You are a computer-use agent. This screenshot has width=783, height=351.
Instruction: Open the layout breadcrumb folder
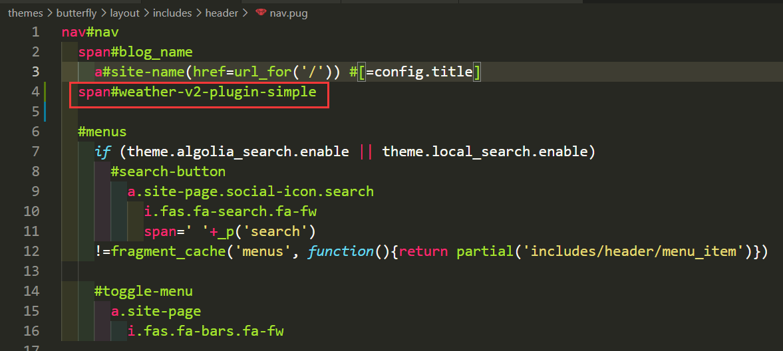click(124, 13)
